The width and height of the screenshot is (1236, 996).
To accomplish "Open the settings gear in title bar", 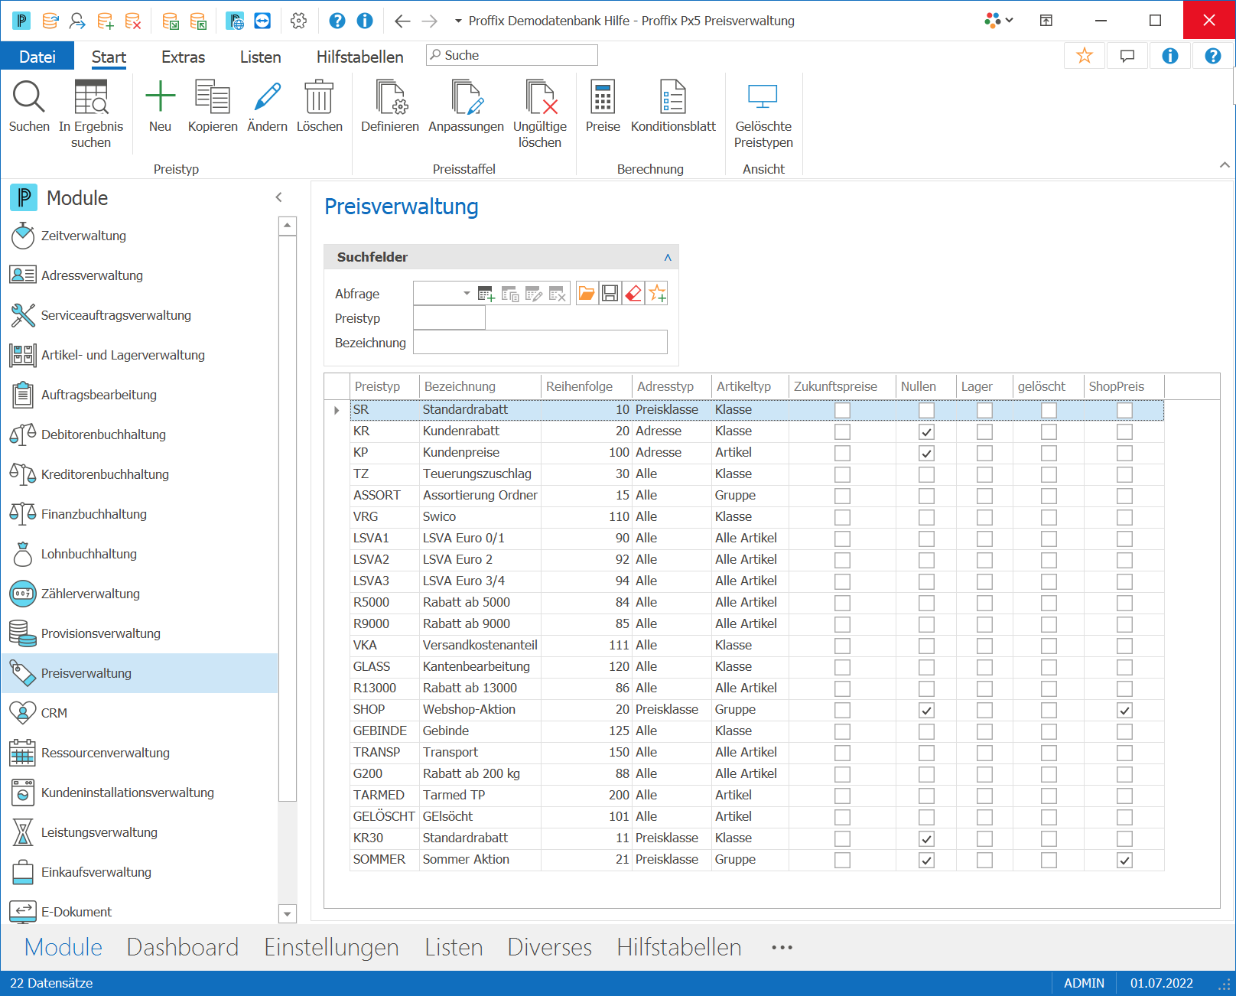I will (x=299, y=21).
